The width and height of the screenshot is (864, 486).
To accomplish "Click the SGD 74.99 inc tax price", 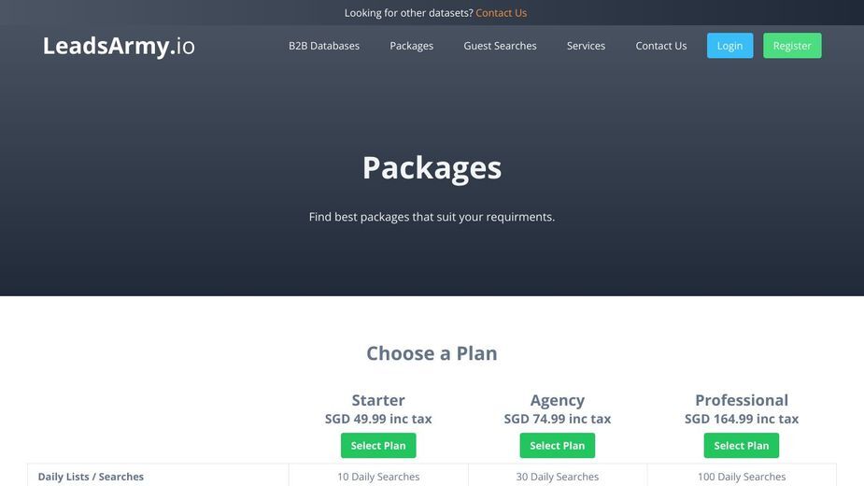I will pos(557,419).
